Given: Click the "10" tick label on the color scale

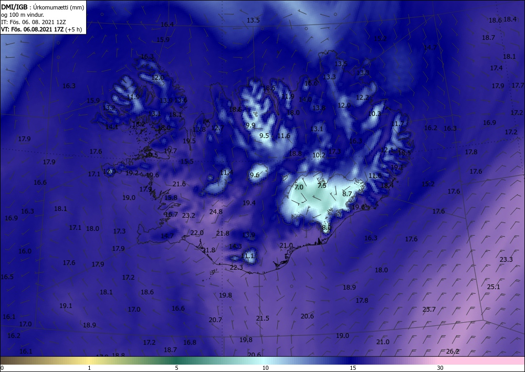Looking at the screenshot, I should pyautogui.click(x=266, y=368).
